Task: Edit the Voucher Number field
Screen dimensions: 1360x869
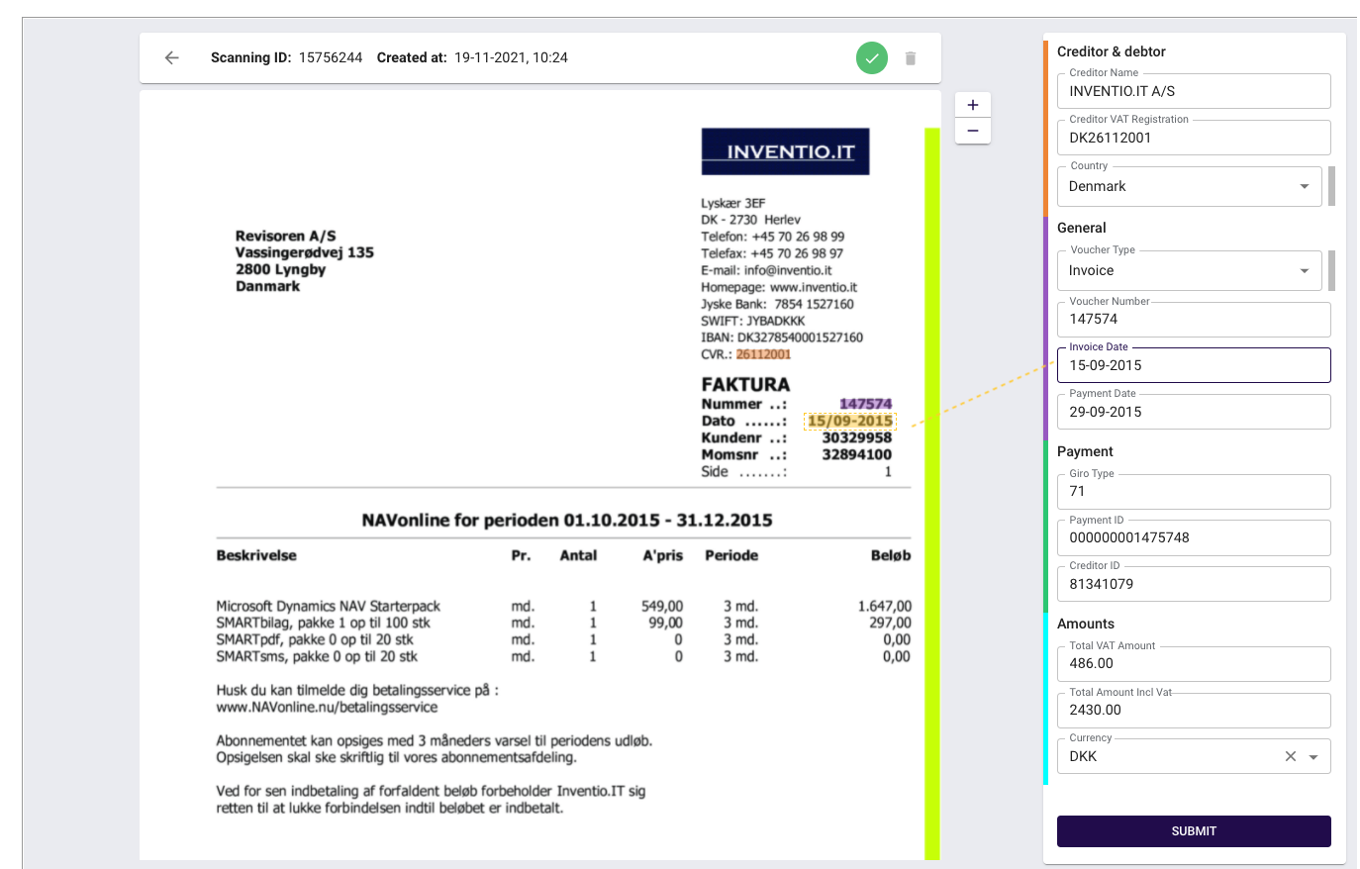Action: click(x=1194, y=319)
